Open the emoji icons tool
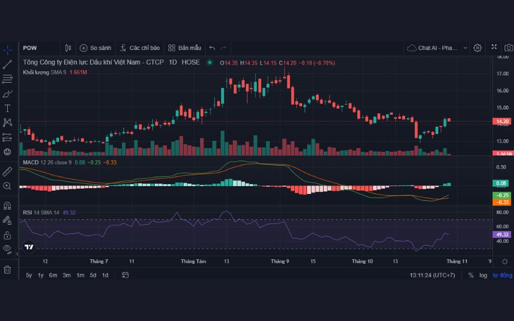The image size is (514, 321). (x=8, y=152)
